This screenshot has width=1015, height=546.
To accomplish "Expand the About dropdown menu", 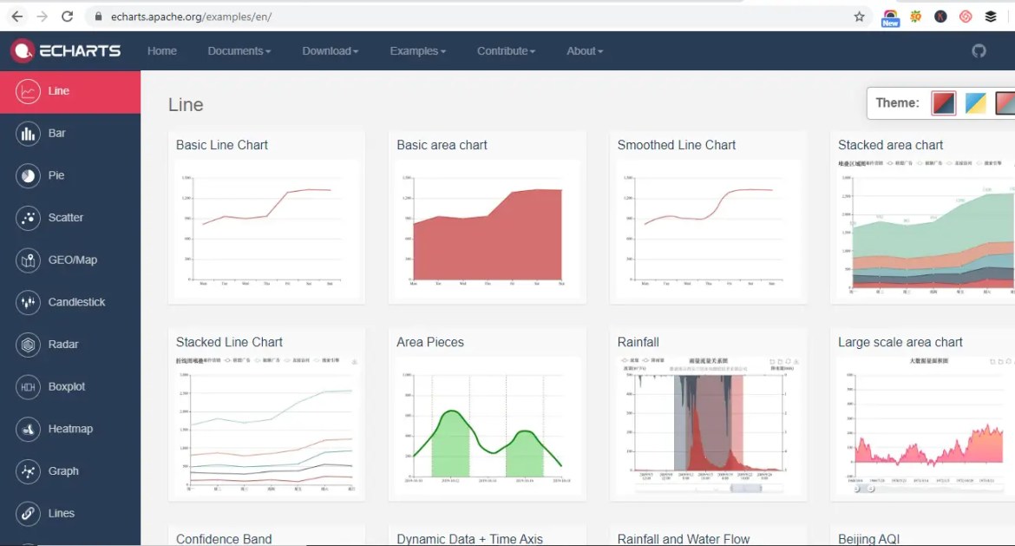I will tap(585, 50).
